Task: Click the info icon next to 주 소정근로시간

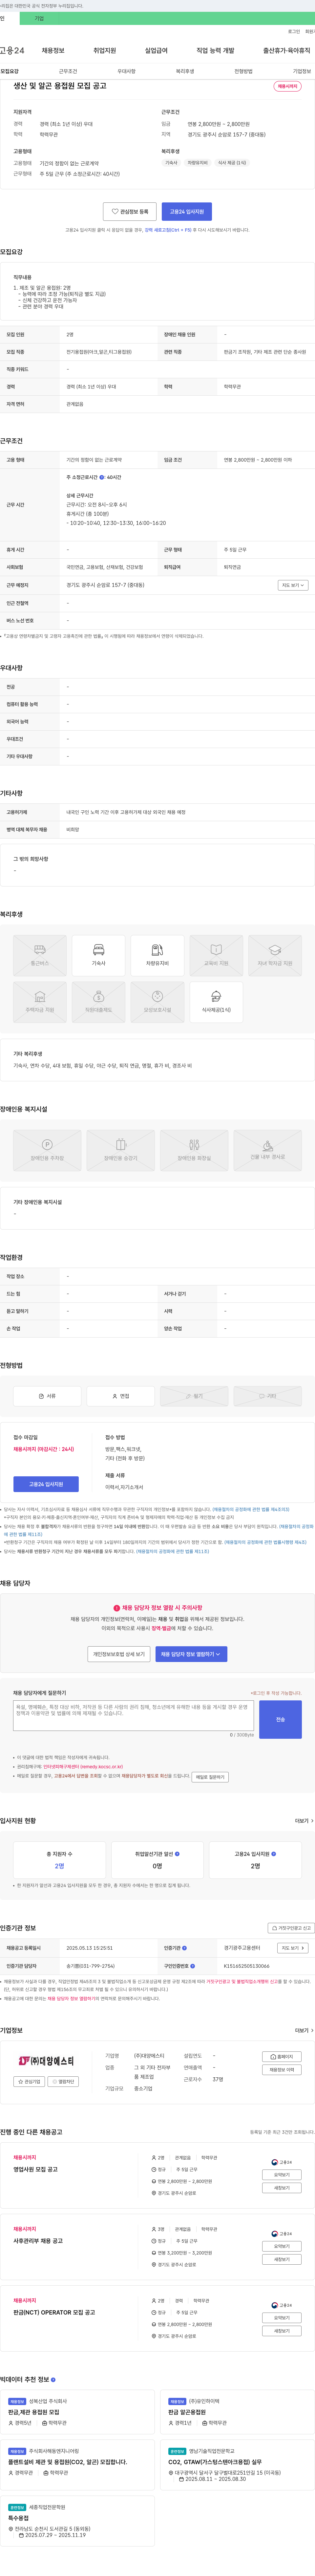Action: (x=102, y=477)
